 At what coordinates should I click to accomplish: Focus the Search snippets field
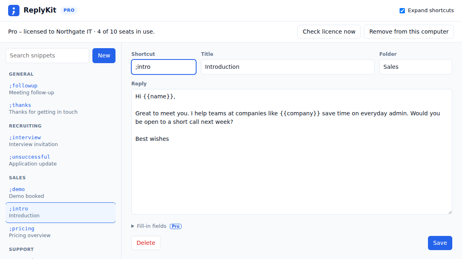point(47,55)
